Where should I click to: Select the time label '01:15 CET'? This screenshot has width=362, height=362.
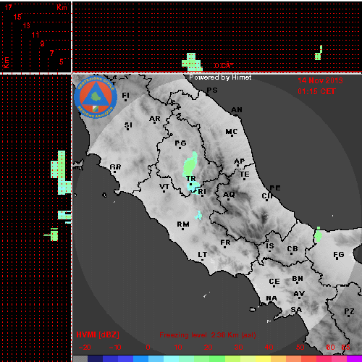(316, 91)
